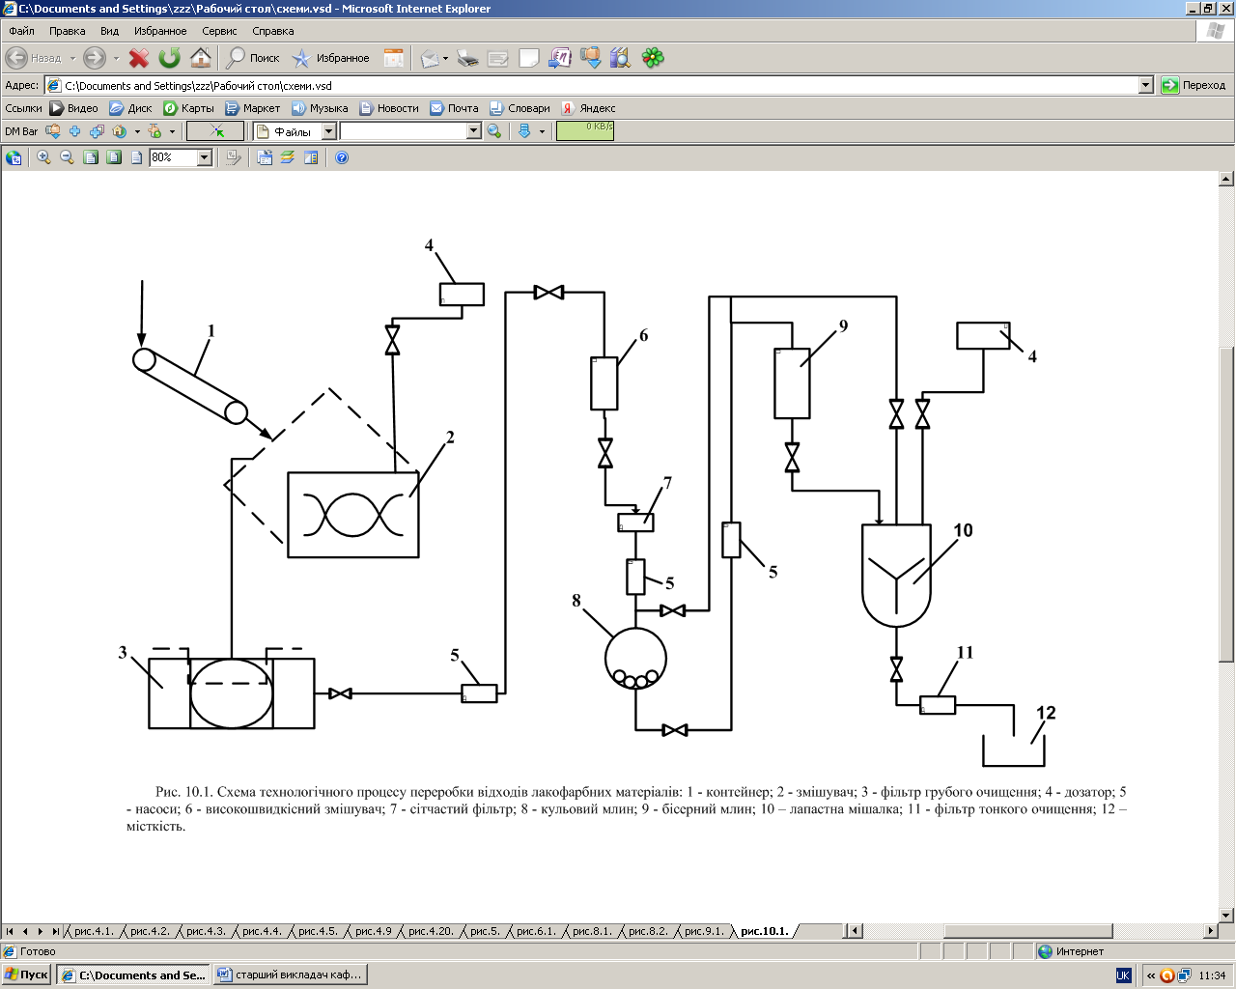
Task: Switch to page tab рис.4.3.
Action: point(206,931)
